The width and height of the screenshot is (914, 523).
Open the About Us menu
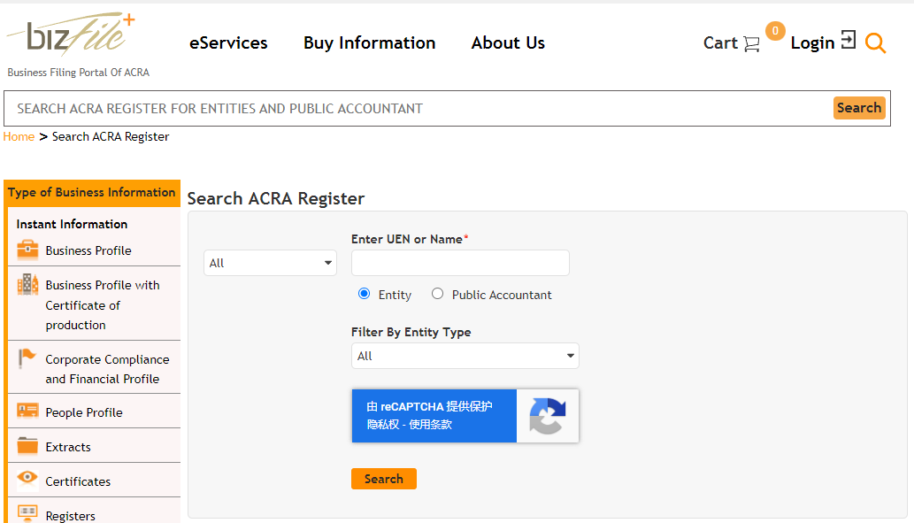pyautogui.click(x=508, y=42)
